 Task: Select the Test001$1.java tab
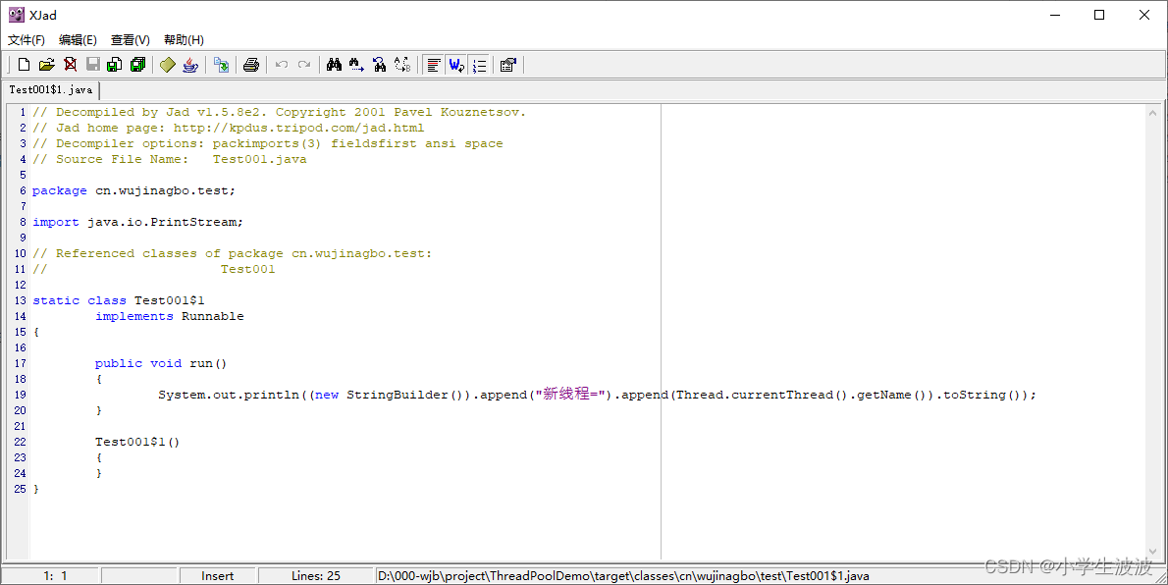tap(51, 89)
